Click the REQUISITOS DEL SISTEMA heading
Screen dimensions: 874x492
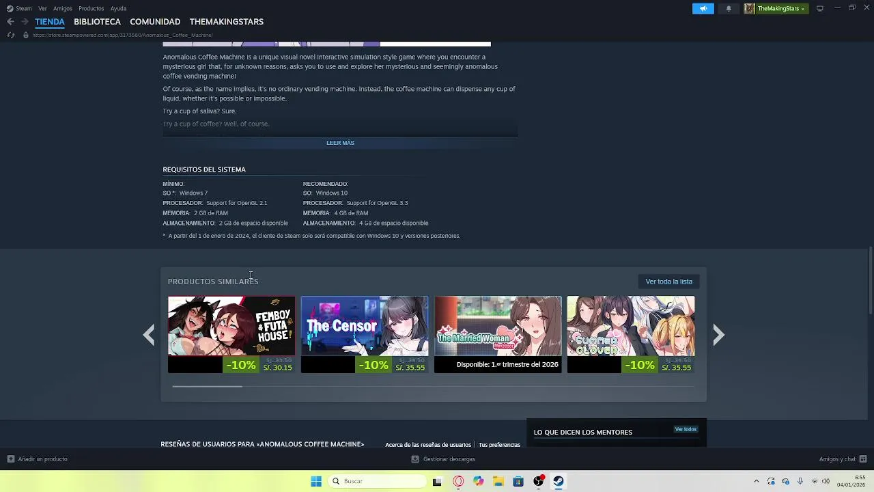pyautogui.click(x=204, y=169)
